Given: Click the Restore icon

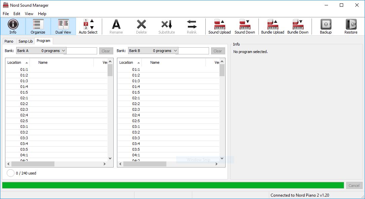Looking at the screenshot, I should click(351, 26).
